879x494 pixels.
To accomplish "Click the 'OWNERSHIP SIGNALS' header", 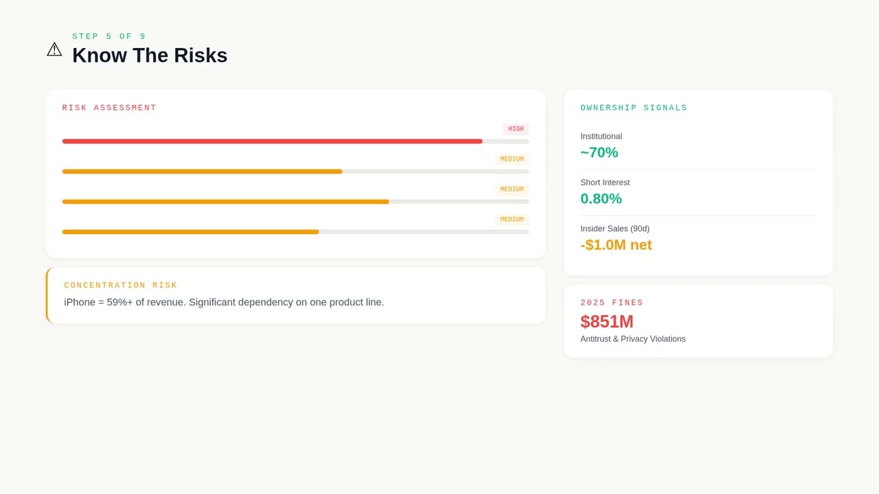I will coord(634,108).
